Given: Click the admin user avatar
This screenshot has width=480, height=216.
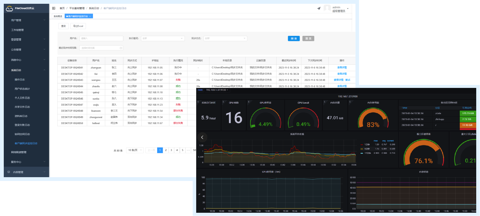Looking at the screenshot, I should [327, 8].
